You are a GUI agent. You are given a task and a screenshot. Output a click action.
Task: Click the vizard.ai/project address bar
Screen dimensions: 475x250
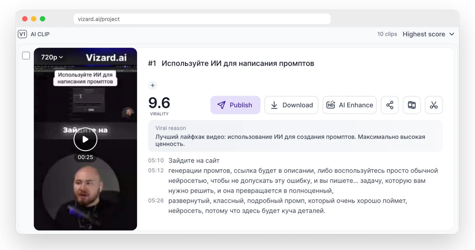coord(202,19)
